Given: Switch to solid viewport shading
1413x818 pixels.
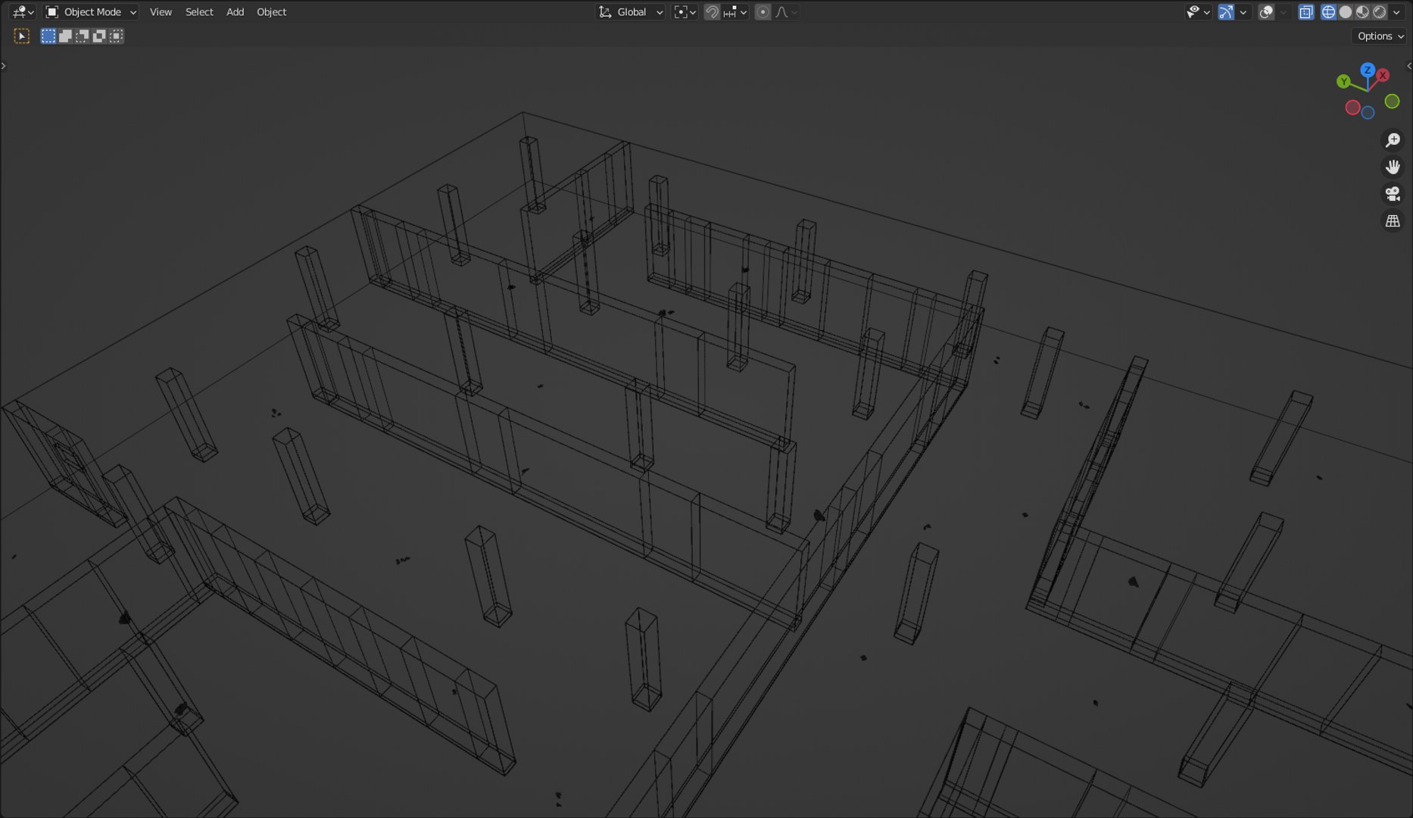Looking at the screenshot, I should (1346, 12).
